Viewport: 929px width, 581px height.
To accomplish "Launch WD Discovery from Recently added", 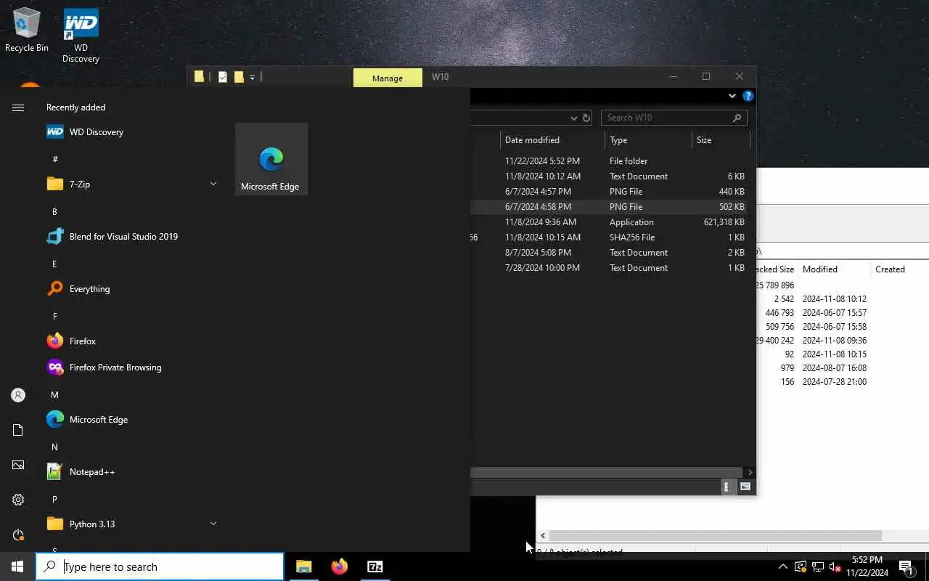I will pyautogui.click(x=131, y=132).
